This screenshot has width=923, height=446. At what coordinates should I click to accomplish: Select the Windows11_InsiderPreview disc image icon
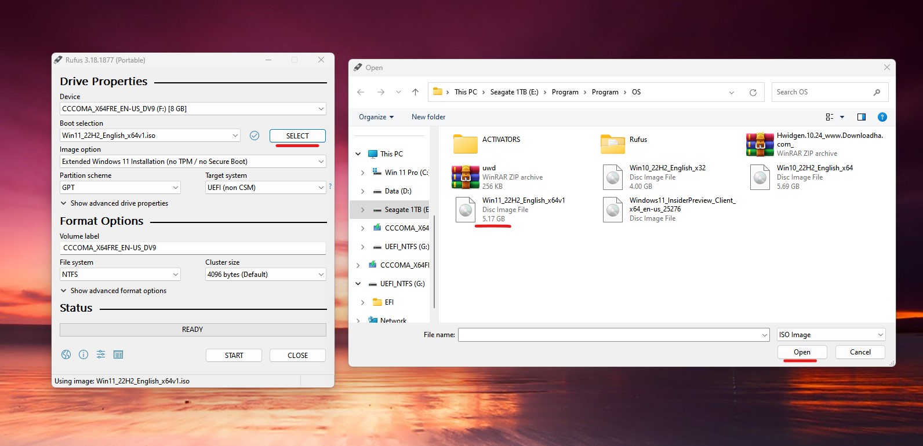click(613, 210)
